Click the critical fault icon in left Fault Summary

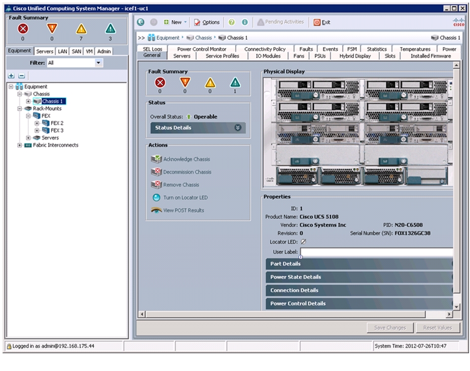pyautogui.click(x=23, y=29)
